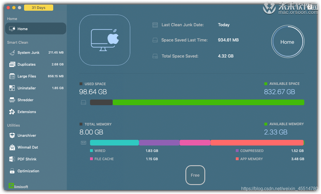Screen dimensions: 321x194
Task: Click the Smart Clean section header
Action: click(x=18, y=42)
